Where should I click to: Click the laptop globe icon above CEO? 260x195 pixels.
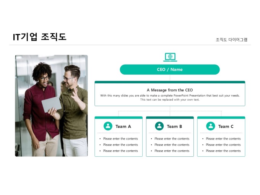click(x=170, y=57)
